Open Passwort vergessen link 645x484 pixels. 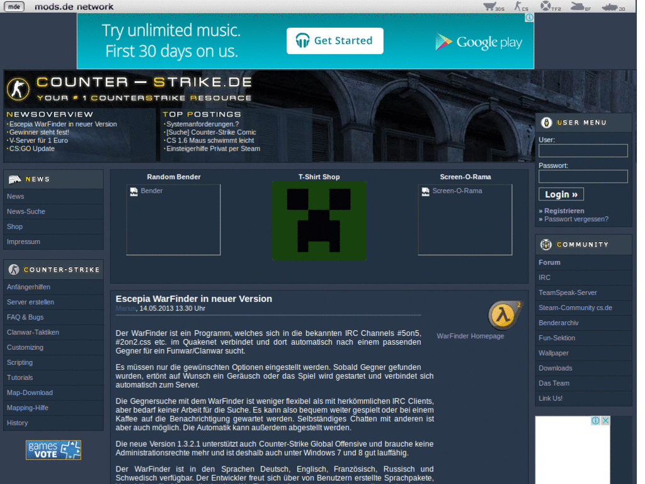576,219
